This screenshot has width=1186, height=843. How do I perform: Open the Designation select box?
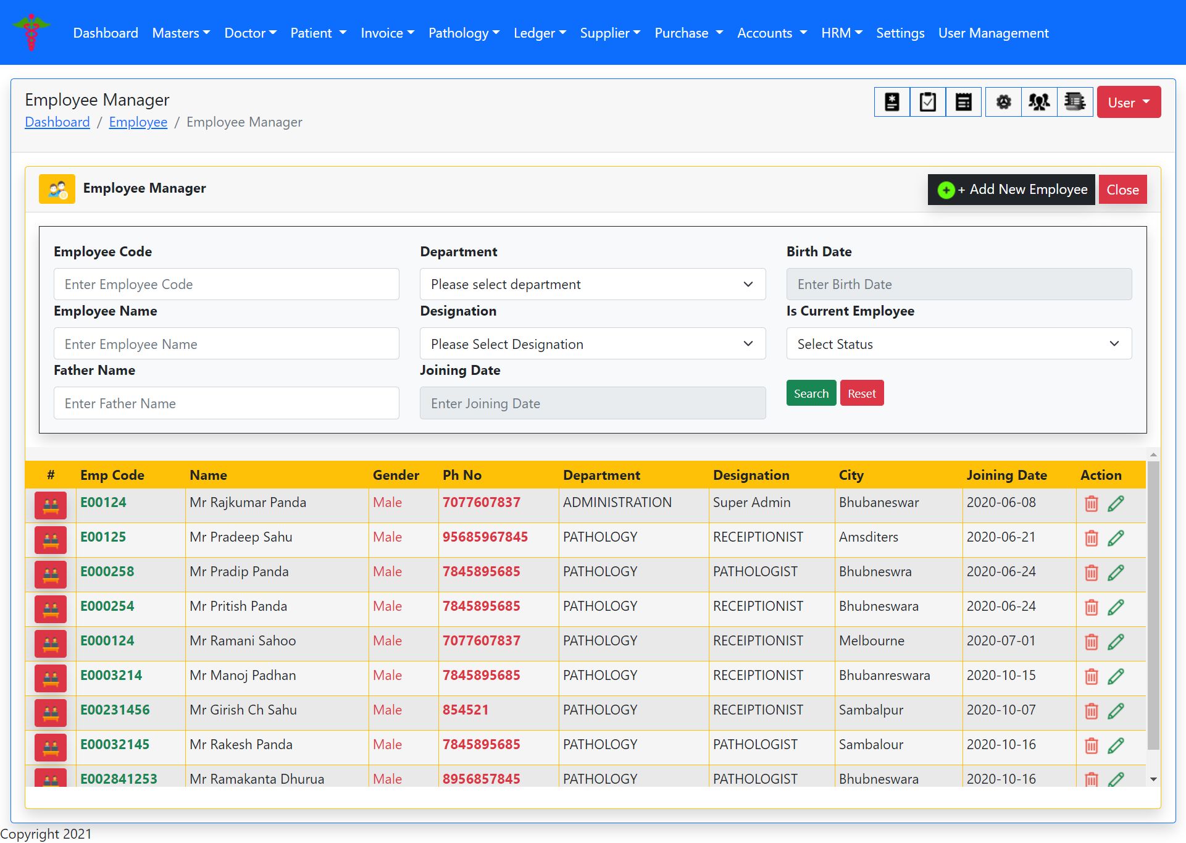coord(592,344)
